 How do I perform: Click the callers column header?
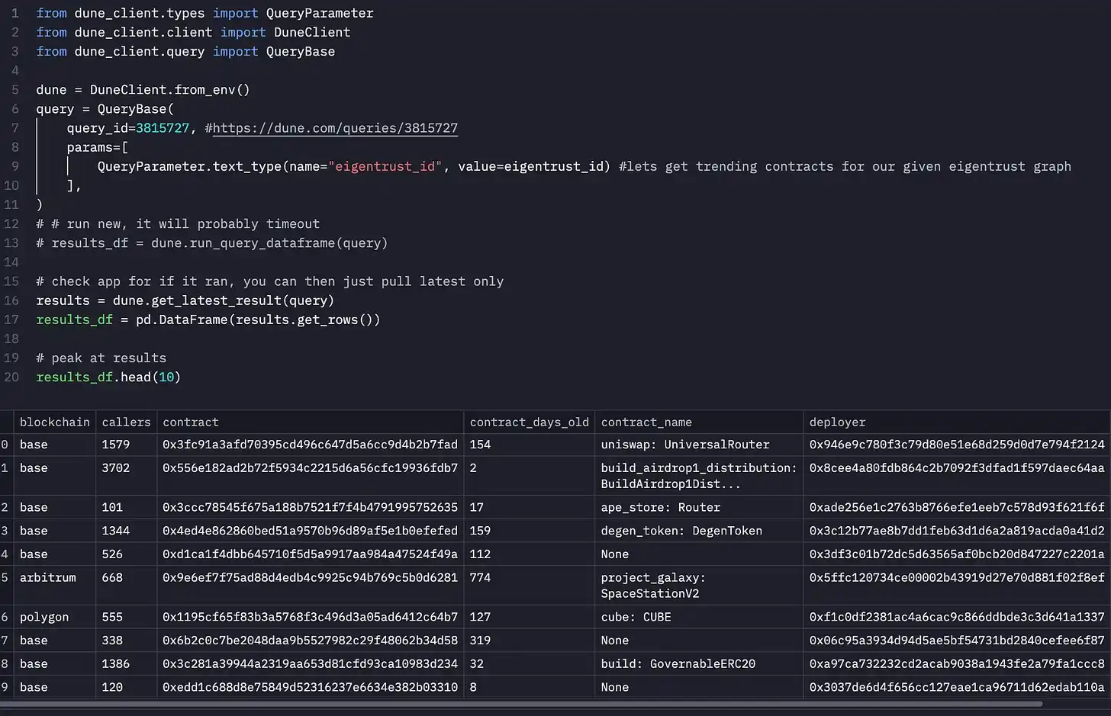(x=126, y=422)
